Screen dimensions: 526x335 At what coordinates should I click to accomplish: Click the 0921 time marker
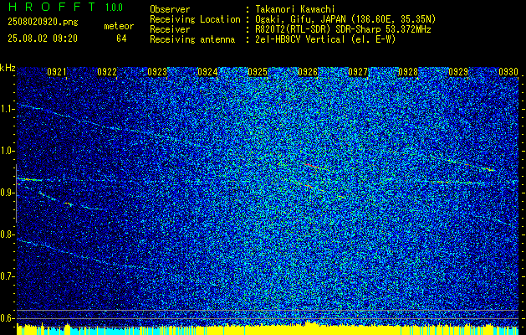click(57, 72)
